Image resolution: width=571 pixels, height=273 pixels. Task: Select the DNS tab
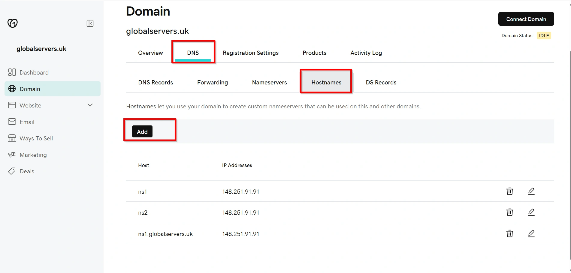193,53
